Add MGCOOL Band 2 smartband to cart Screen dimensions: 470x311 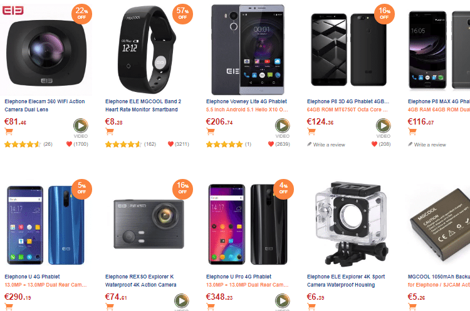pyautogui.click(x=110, y=131)
